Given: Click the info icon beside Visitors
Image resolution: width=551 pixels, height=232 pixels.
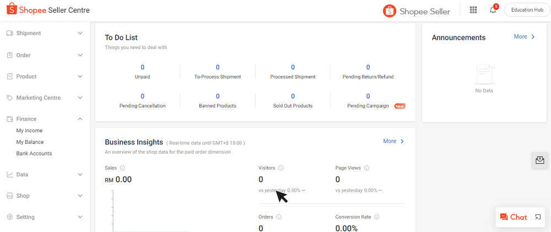Looking at the screenshot, I should coord(281,168).
